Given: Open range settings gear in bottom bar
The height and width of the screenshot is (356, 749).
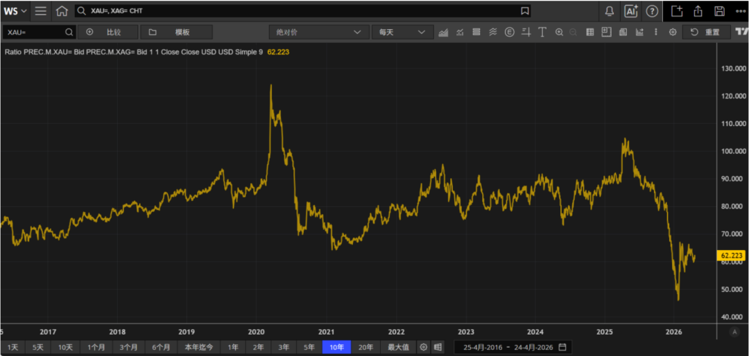Looking at the screenshot, I should [423, 347].
